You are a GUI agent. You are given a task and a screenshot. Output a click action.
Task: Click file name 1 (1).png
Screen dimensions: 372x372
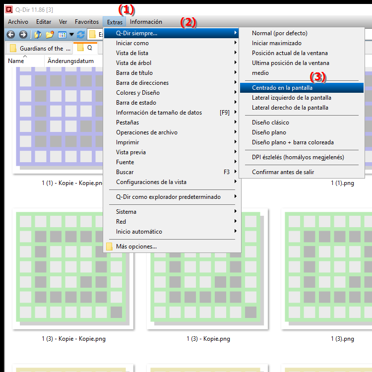point(342,183)
